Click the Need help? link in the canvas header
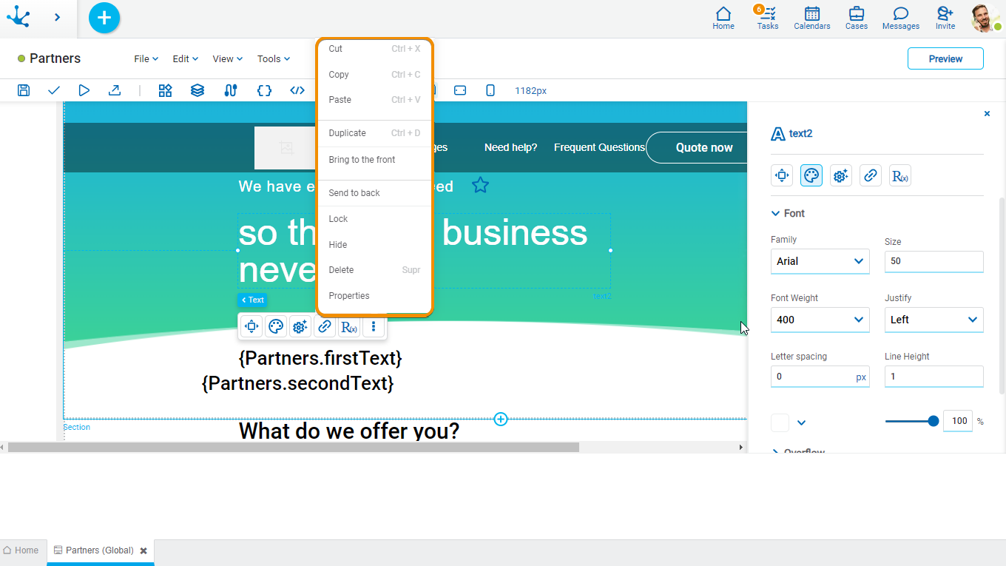Viewport: 1006px width, 566px height. click(510, 147)
